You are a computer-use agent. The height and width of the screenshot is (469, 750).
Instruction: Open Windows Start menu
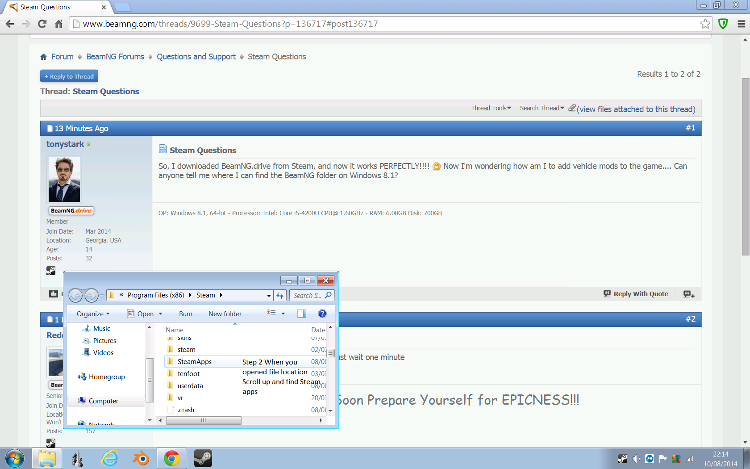(15, 459)
